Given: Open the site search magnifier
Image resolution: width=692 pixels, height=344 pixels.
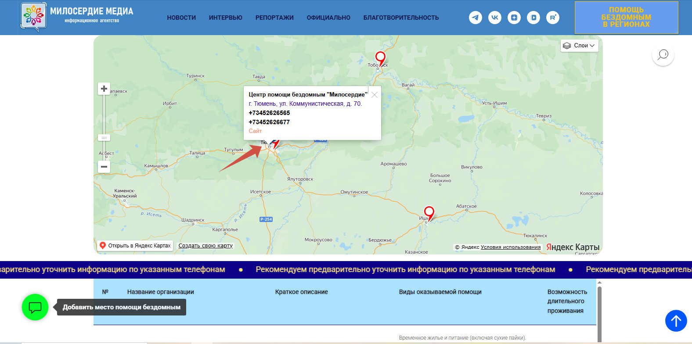Looking at the screenshot, I should click(663, 55).
